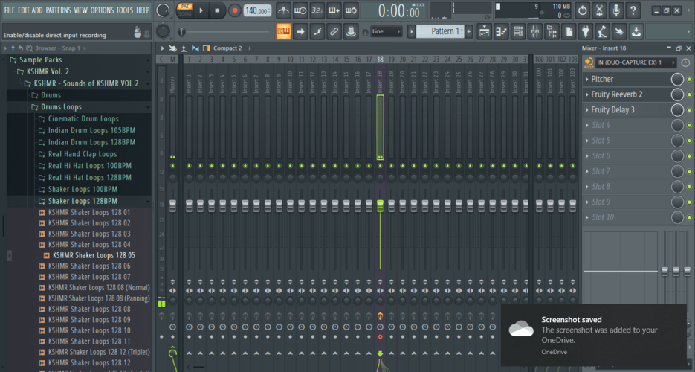Open the Slot 5 arrow menu
This screenshot has height=372, width=695.
click(587, 141)
